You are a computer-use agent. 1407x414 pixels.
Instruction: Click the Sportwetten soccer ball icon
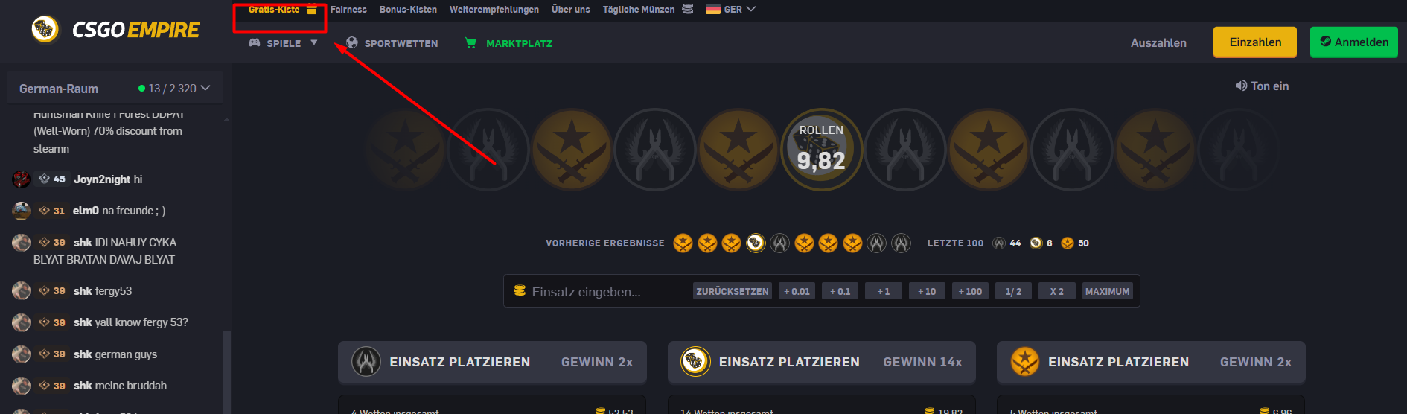click(x=352, y=43)
